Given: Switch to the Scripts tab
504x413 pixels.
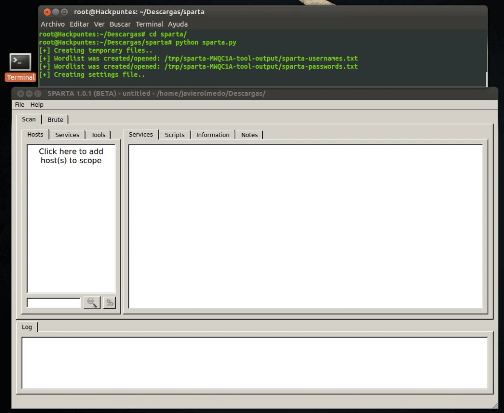Looking at the screenshot, I should coord(175,135).
